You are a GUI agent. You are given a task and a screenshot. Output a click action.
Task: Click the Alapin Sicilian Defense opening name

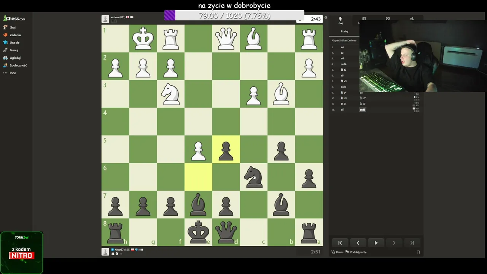click(344, 40)
